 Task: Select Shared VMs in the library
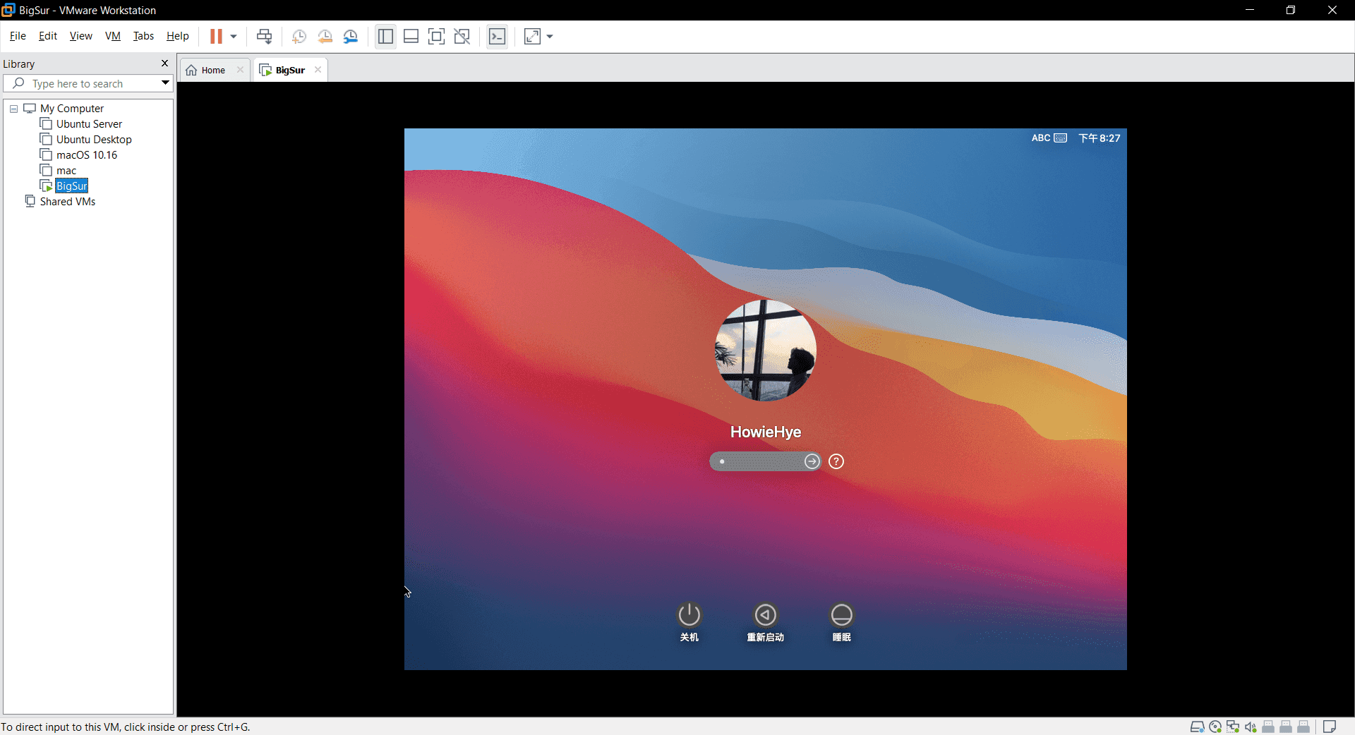pyautogui.click(x=67, y=202)
